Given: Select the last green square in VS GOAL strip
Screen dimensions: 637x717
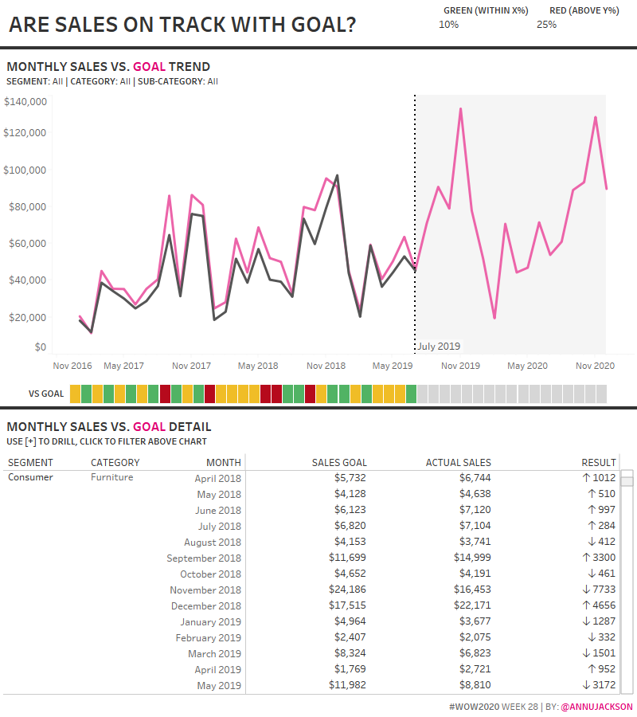Looking at the screenshot, I should point(411,394).
